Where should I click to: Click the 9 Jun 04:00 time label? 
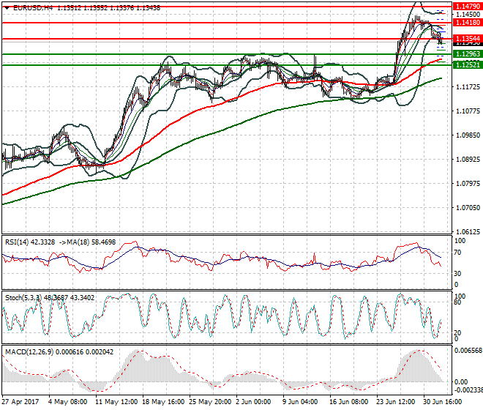(x=300, y=402)
